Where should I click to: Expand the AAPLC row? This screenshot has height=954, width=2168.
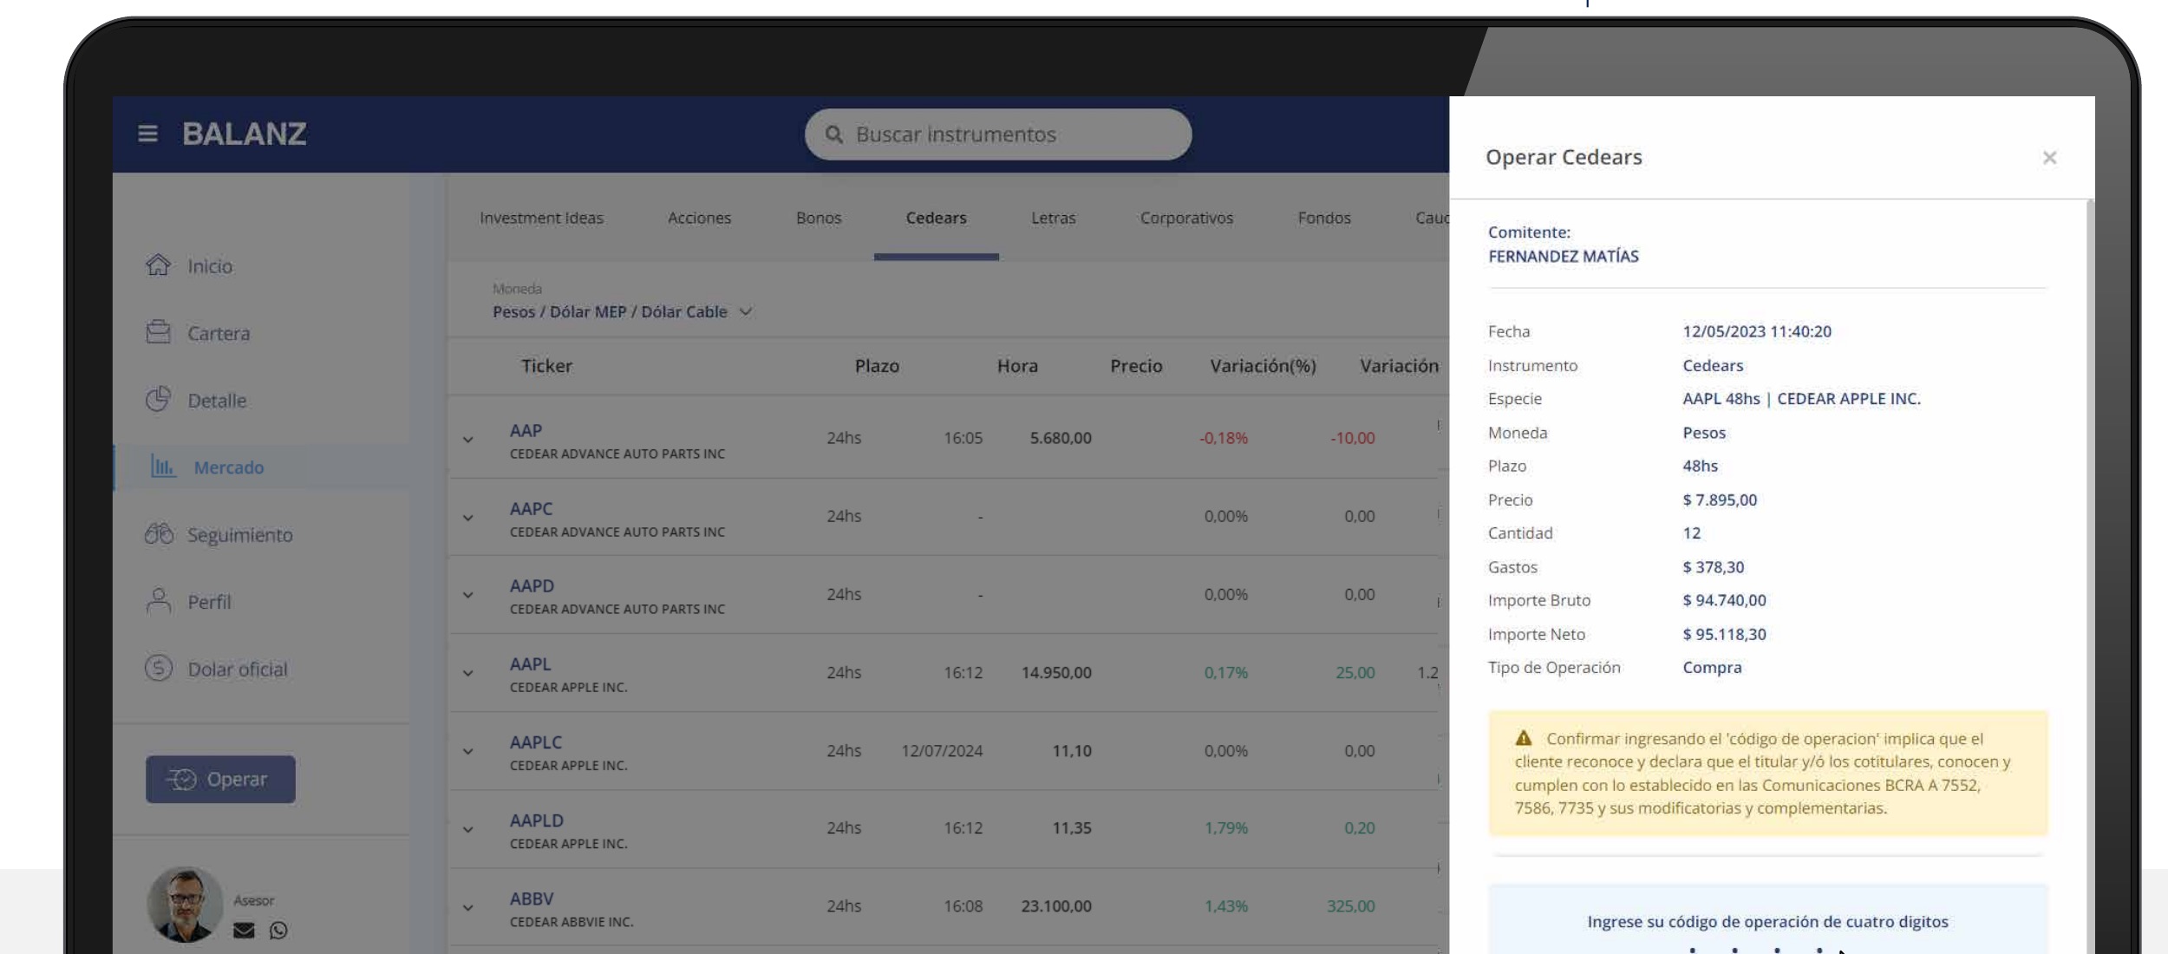(468, 751)
